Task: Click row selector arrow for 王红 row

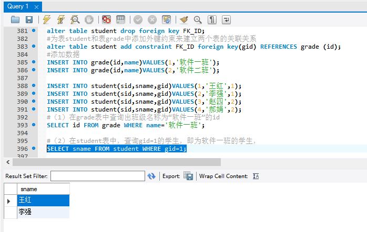Action: coord(9,201)
